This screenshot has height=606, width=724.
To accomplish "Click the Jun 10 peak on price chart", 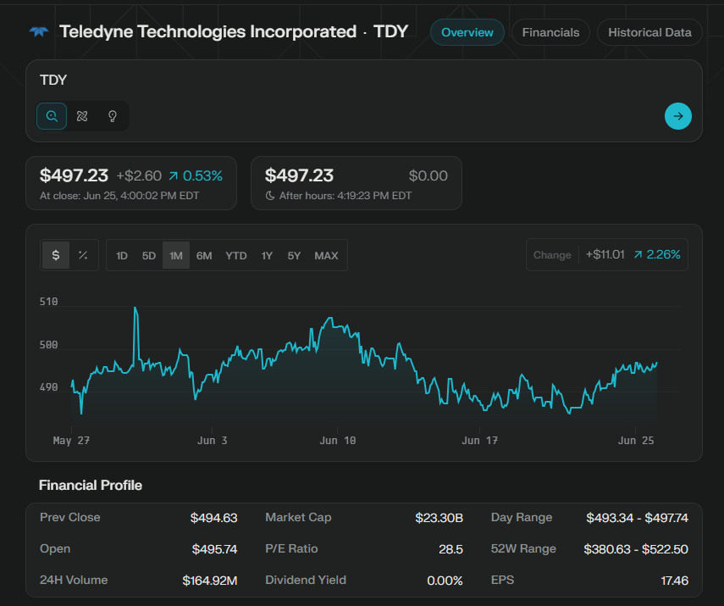I will click(330, 318).
